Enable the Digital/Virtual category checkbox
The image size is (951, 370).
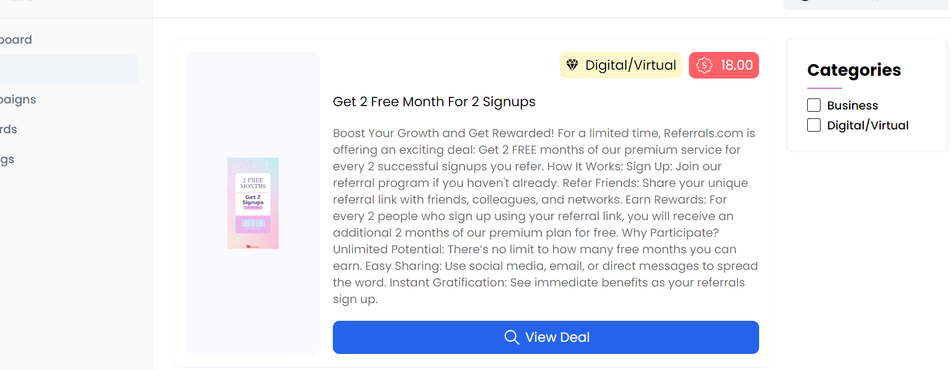pyautogui.click(x=814, y=125)
